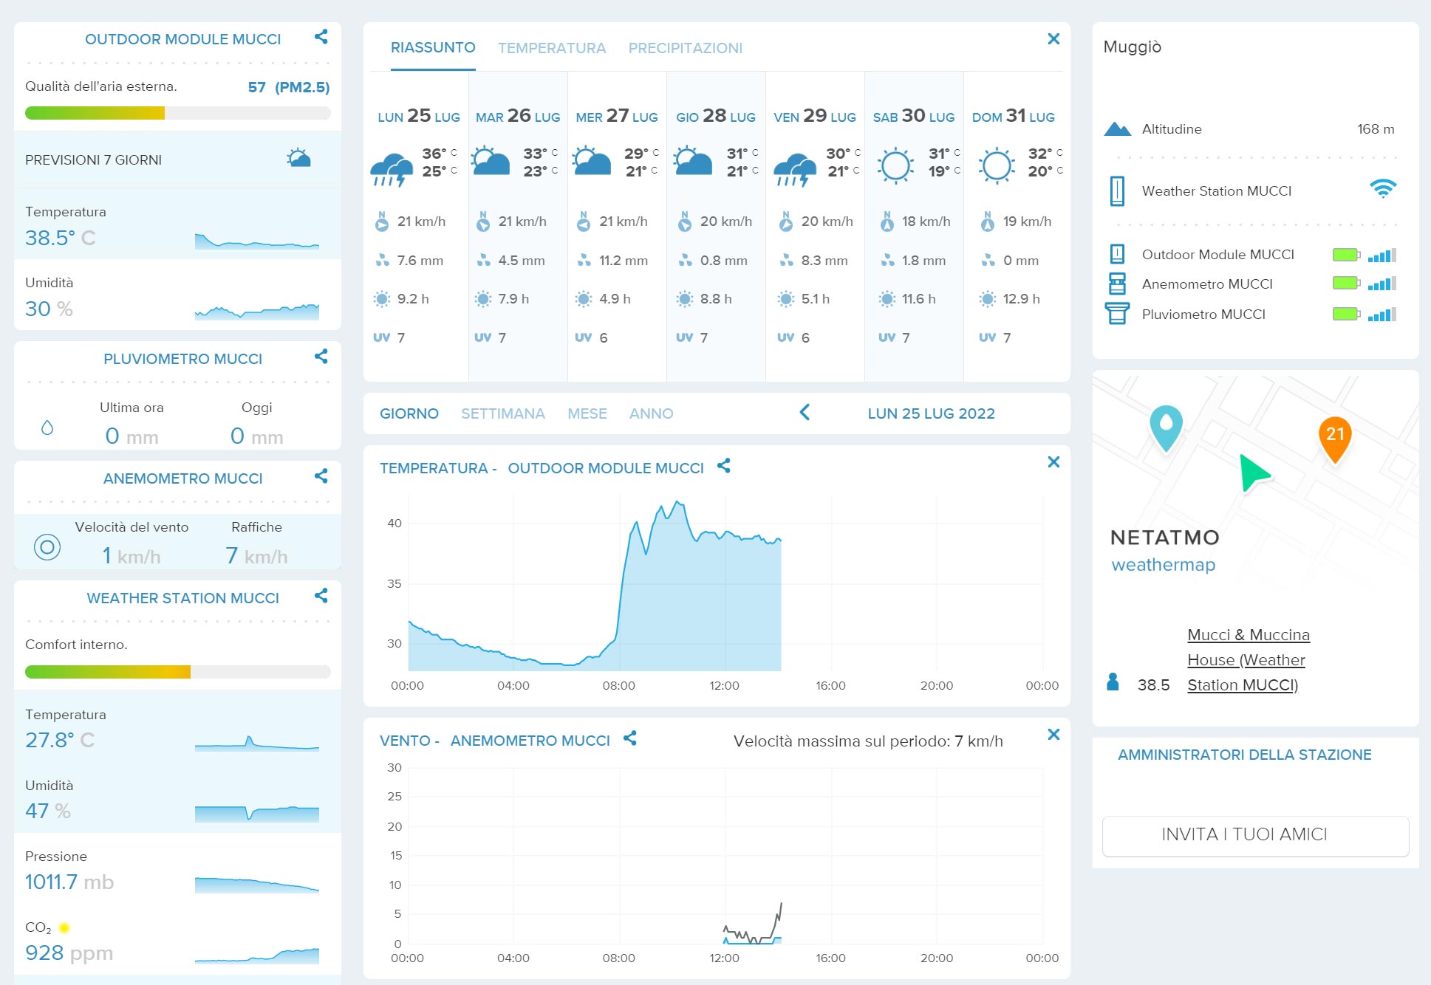Select the SETTIMANA period tab
The image size is (1431, 985).
point(503,413)
